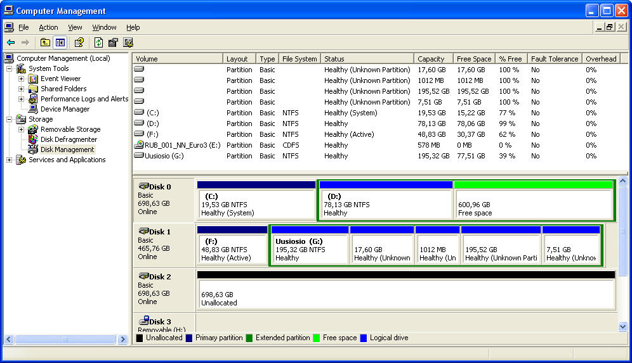Select Disk Defragmenter in the tree
The width and height of the screenshot is (632, 363).
pyautogui.click(x=69, y=139)
